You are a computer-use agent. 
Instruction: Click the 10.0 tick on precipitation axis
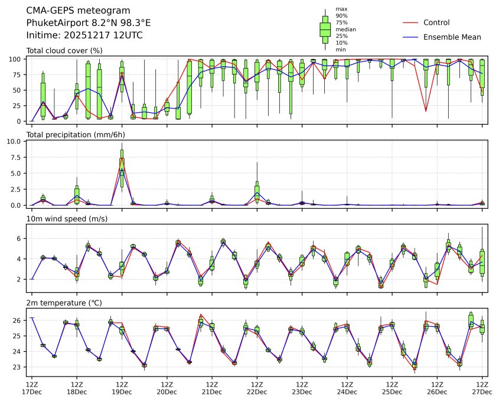17,142
